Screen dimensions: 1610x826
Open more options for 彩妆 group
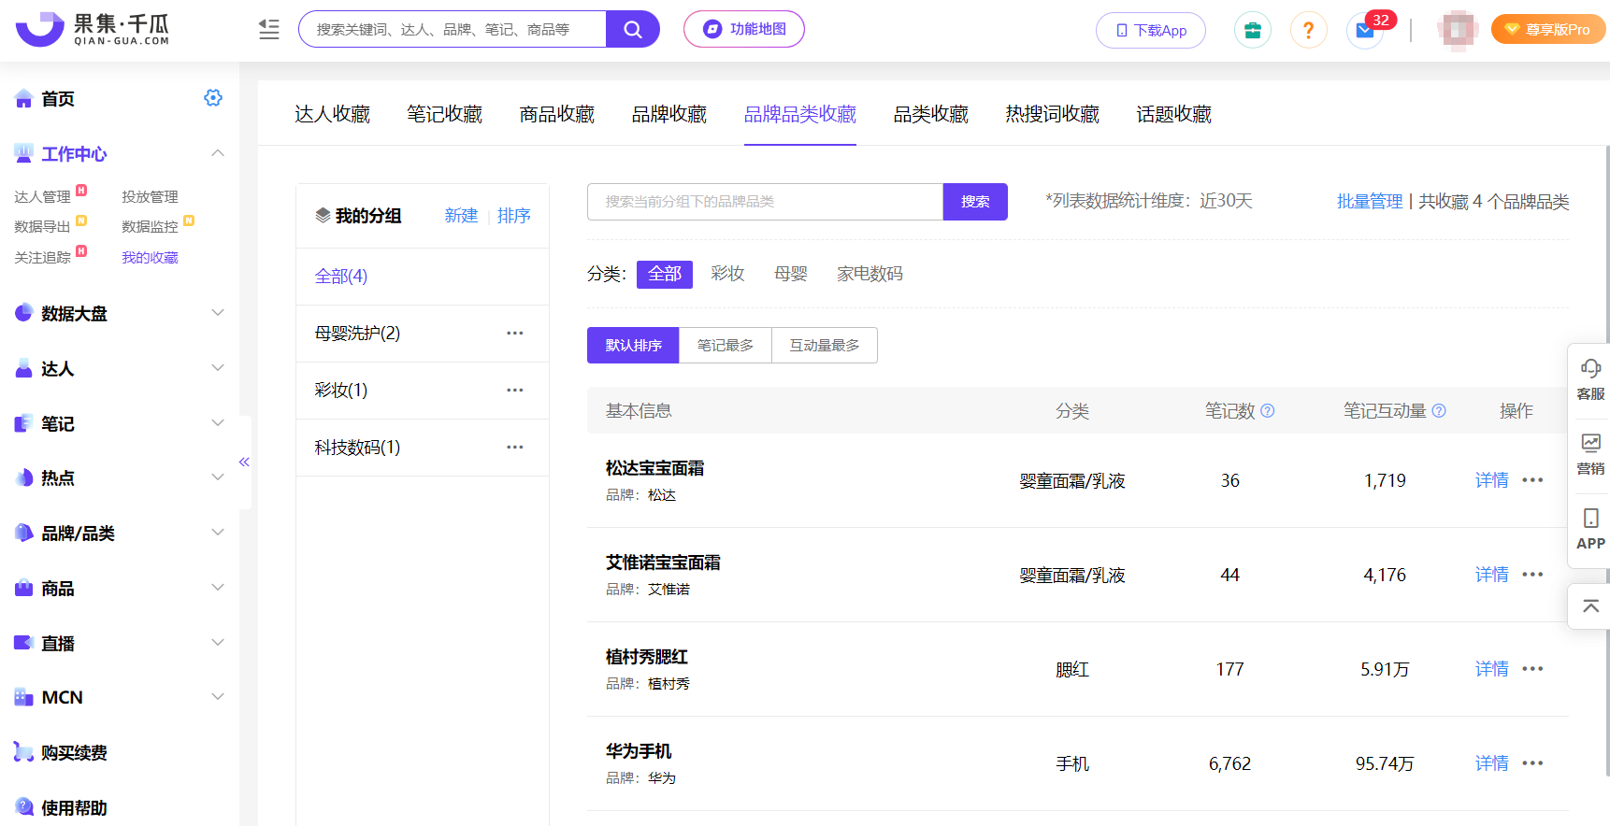point(515,391)
